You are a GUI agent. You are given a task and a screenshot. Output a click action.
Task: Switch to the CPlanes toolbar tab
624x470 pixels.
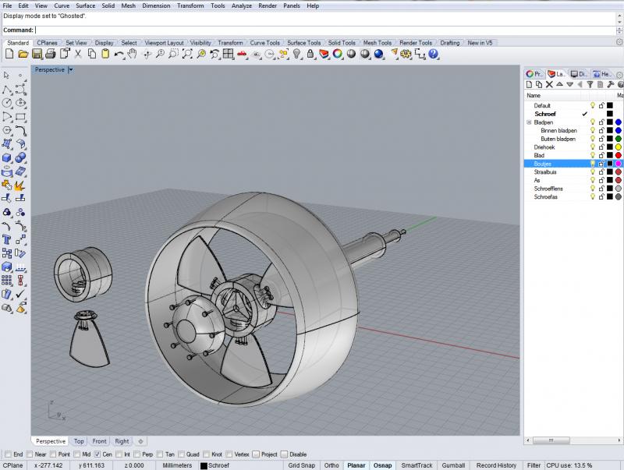(47, 43)
